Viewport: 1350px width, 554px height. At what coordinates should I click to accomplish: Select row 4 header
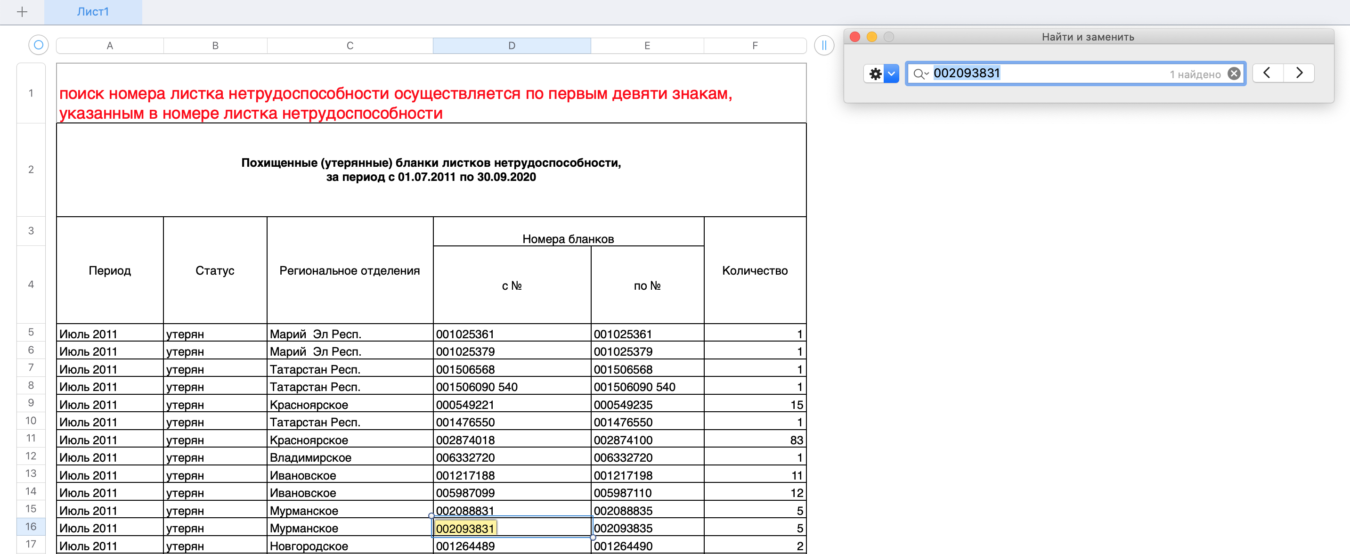coord(31,285)
